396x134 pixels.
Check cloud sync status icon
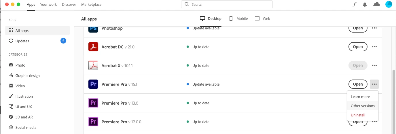tap(376, 4)
